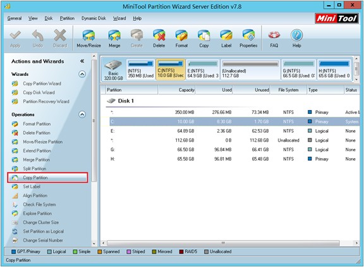Screen dimensions: 364x267
Task: Select the H: partition row
Action: click(234, 159)
